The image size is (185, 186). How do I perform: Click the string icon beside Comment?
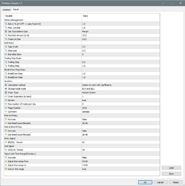pos(6,112)
